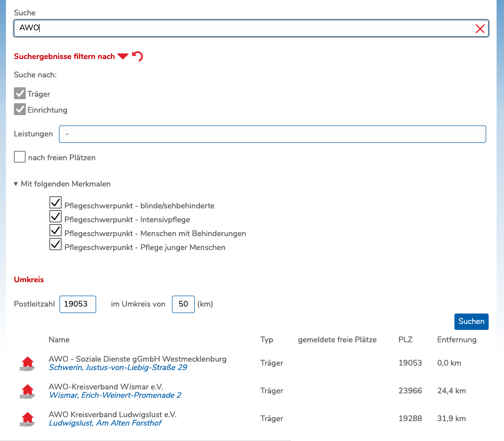Viewport: 504px width, 441px height.
Task: Clear the search field with red X
Action: (x=480, y=29)
